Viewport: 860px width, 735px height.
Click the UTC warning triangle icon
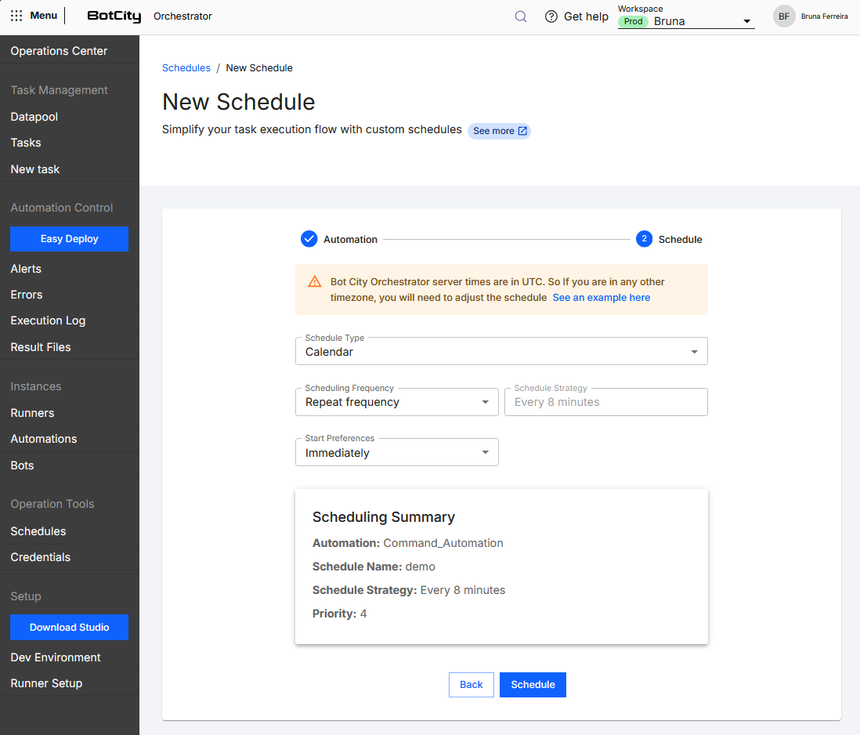314,282
